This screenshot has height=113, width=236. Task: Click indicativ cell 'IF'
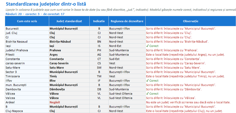[x=99, y=81]
